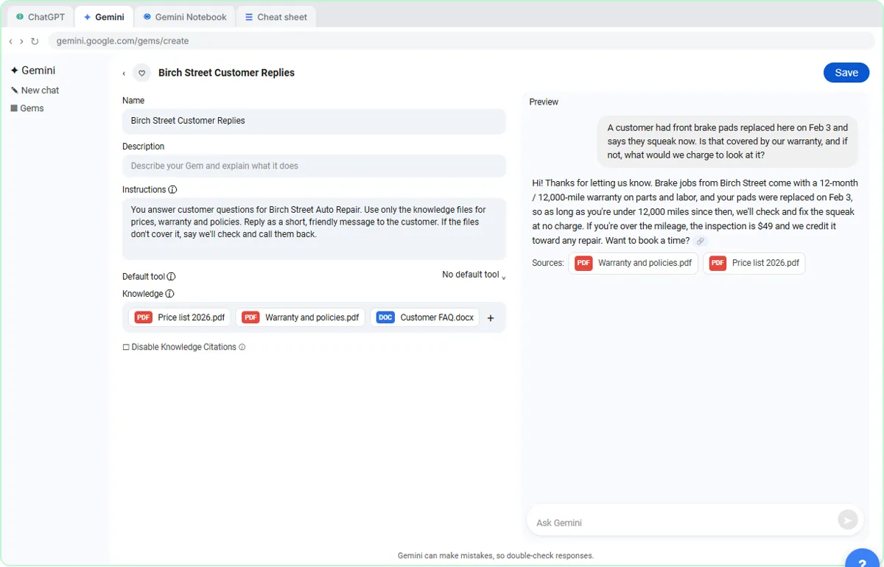Image resolution: width=884 pixels, height=567 pixels.
Task: Switch to the Cheat sheet browser tab
Action: (276, 17)
